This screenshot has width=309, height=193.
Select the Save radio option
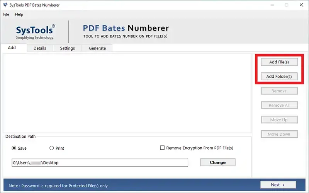[x=14, y=148]
